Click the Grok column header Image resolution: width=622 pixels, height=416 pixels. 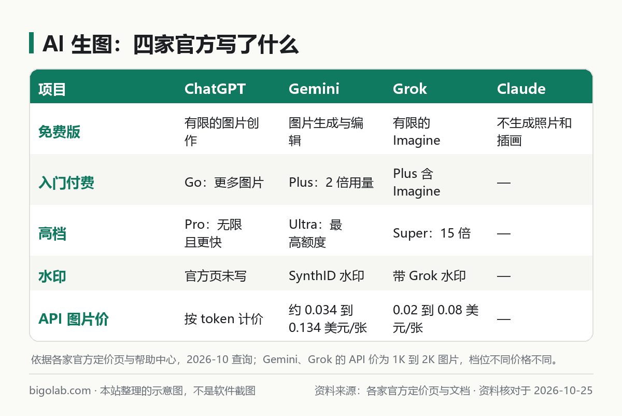(x=410, y=89)
